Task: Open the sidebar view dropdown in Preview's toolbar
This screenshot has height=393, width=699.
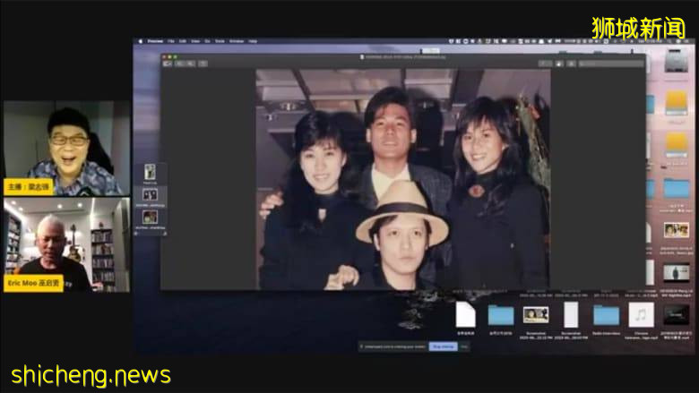Action: pos(168,64)
